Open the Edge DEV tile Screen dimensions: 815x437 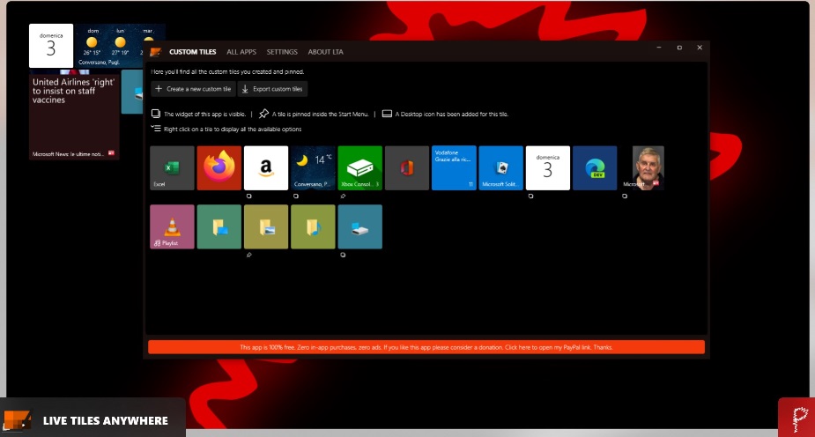tap(595, 167)
